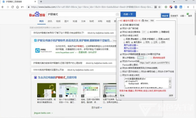
Task: Bookmark the page with the star icon
Action: point(159,7)
